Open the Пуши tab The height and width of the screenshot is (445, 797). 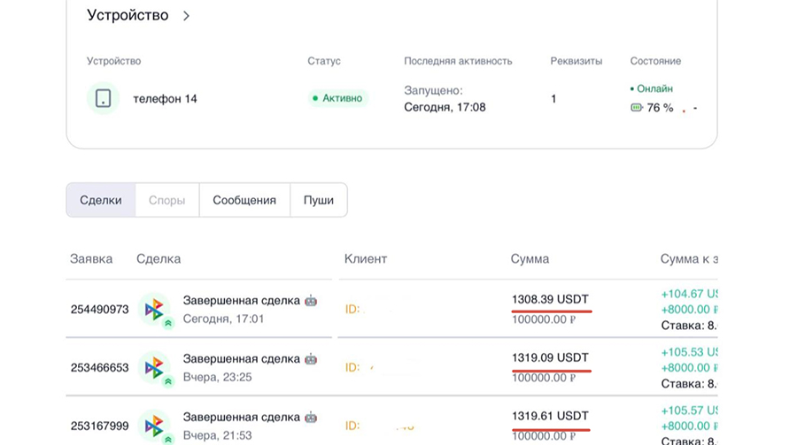point(319,200)
